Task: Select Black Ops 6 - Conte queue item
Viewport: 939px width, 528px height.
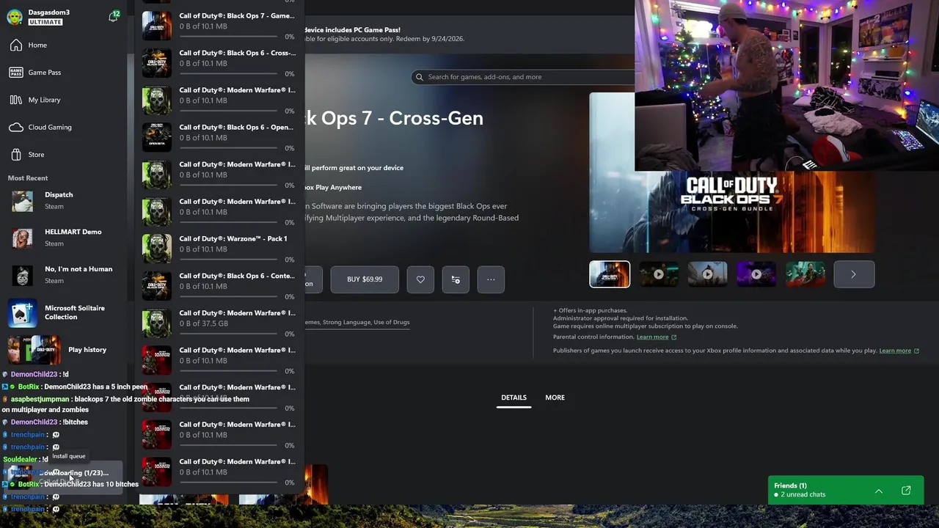Action: click(x=219, y=286)
